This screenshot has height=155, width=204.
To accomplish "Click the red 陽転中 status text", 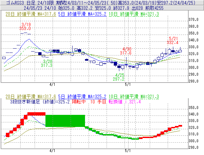I will tap(79, 101).
